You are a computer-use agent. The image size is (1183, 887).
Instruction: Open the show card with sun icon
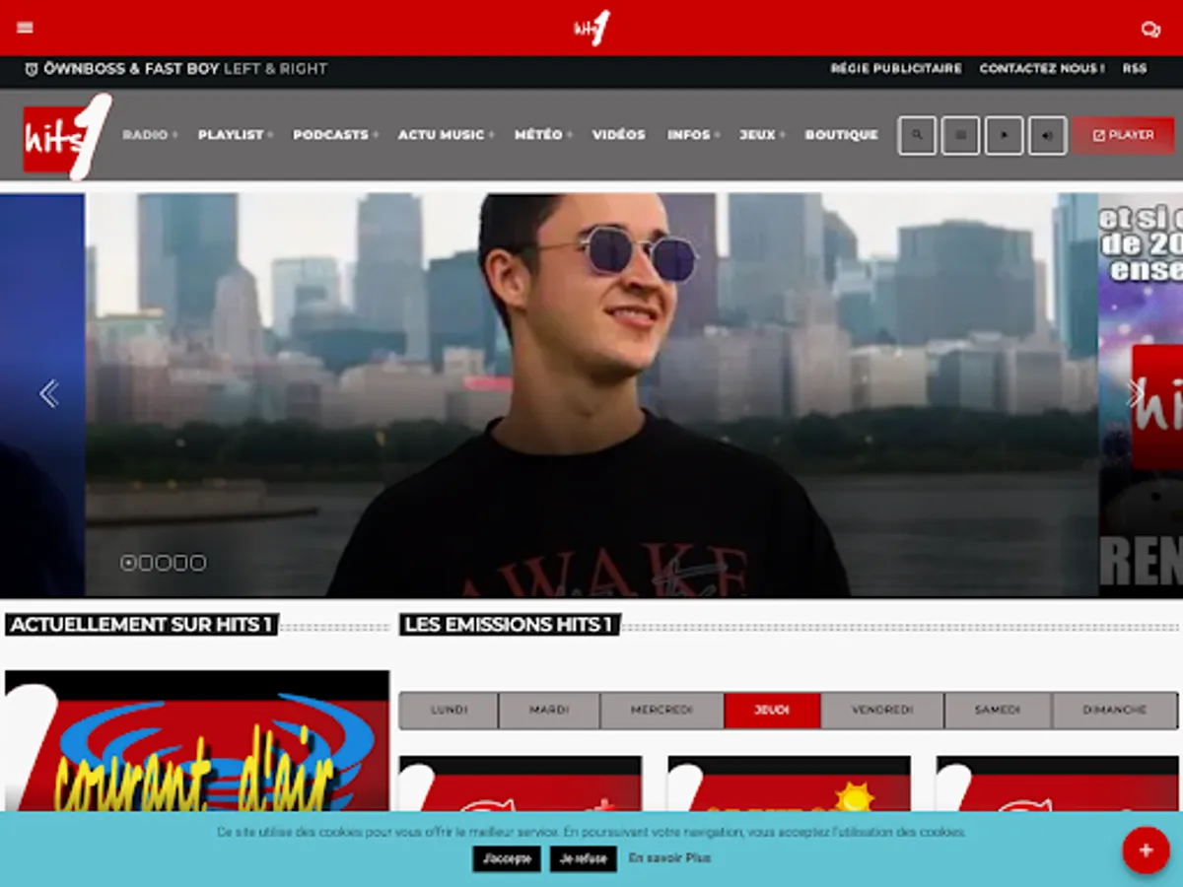(x=789, y=785)
